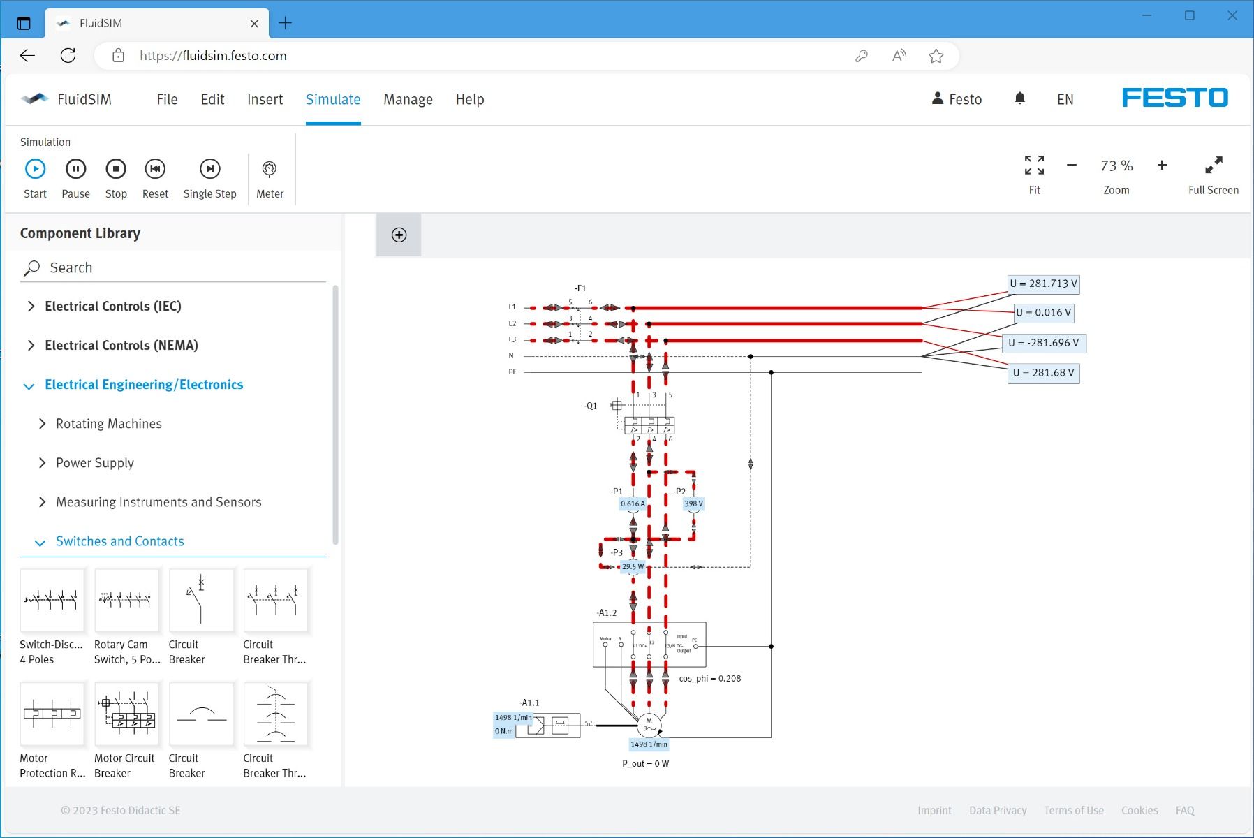Click the -A1.2 frequency converter block
Screen dimensions: 1254x838
pyautogui.click(x=649, y=645)
